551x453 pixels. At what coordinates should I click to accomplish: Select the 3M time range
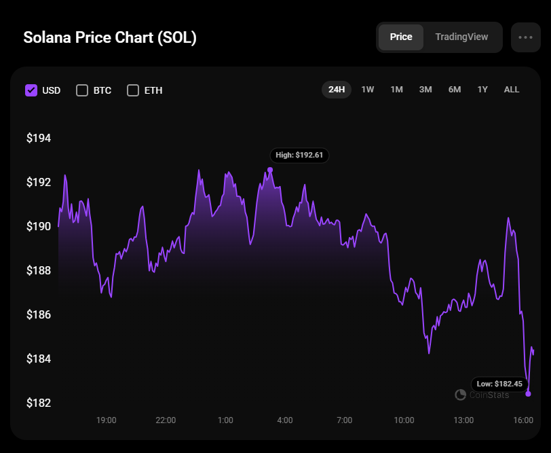pyautogui.click(x=425, y=90)
